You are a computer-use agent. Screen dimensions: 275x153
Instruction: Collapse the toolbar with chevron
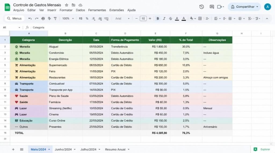[267, 18]
